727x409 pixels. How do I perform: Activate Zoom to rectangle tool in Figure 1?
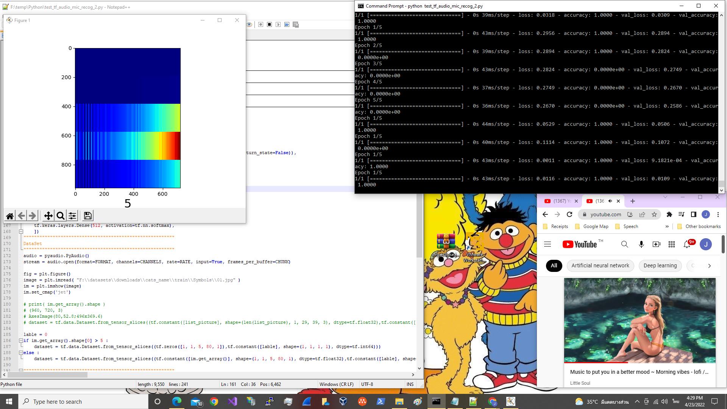tap(60, 216)
